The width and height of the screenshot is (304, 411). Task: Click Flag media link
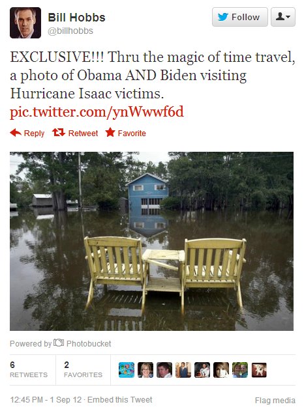[275, 401]
